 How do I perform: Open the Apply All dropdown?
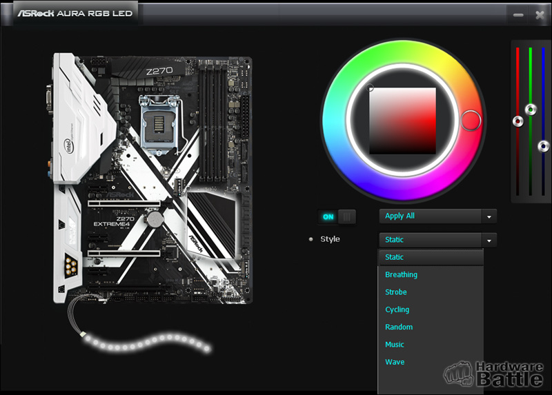tap(438, 216)
